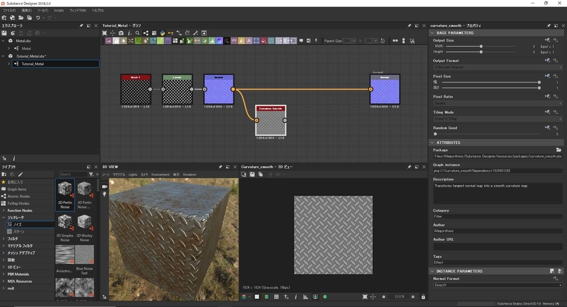The height and width of the screenshot is (307, 567).
Task: Click the folder icon beside Package path
Action: coord(558,150)
